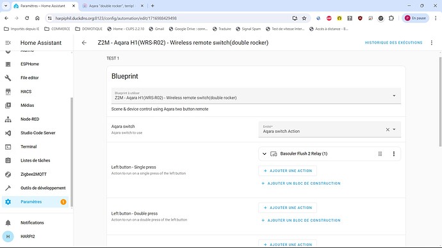Viewport: 442px width, 248px height.
Task: Open HACS store icon
Action: click(x=8, y=91)
